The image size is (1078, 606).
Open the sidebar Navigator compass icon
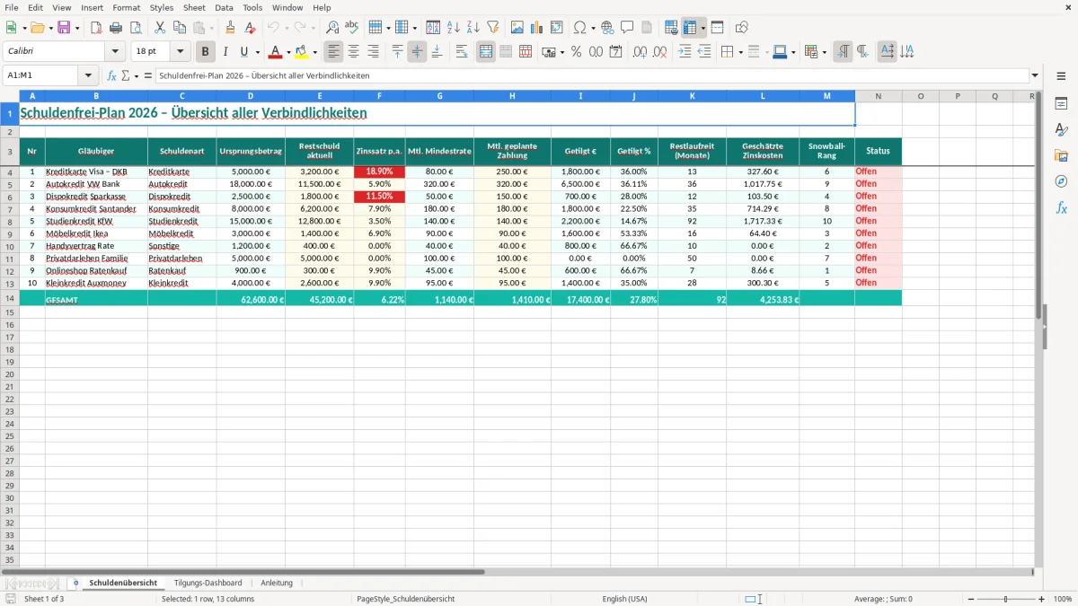tap(1061, 181)
